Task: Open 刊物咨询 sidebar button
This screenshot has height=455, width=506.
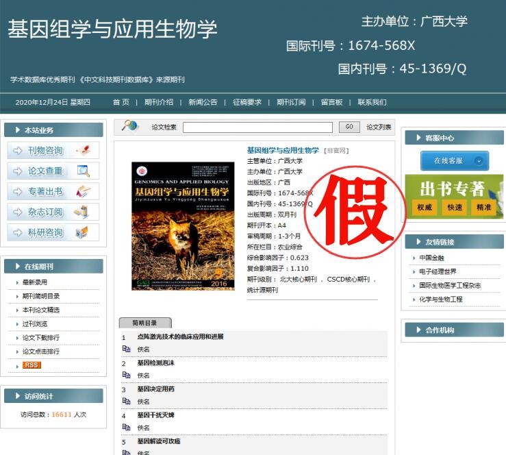Action: click(53, 151)
